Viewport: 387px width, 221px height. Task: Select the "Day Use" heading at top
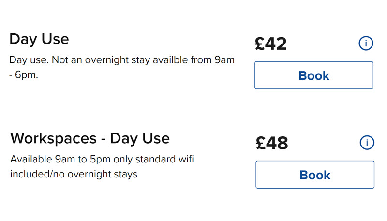tap(39, 39)
